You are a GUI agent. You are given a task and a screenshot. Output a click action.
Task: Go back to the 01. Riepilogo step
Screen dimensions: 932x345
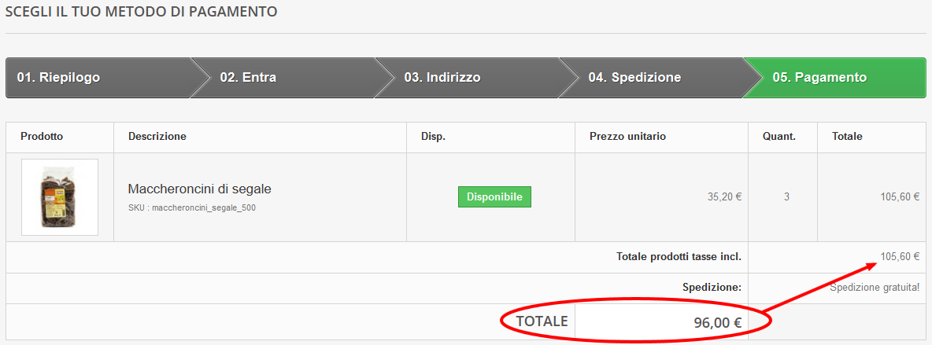(x=58, y=78)
